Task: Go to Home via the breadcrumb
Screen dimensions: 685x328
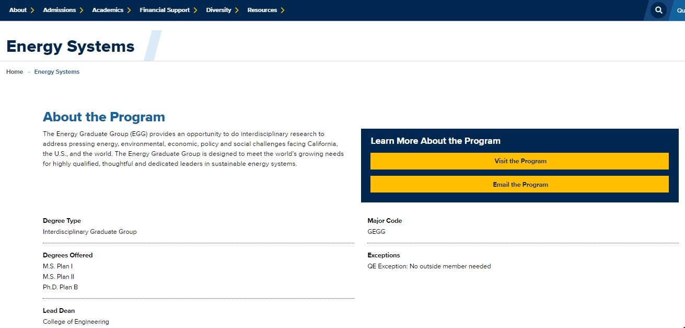Action: [x=15, y=72]
